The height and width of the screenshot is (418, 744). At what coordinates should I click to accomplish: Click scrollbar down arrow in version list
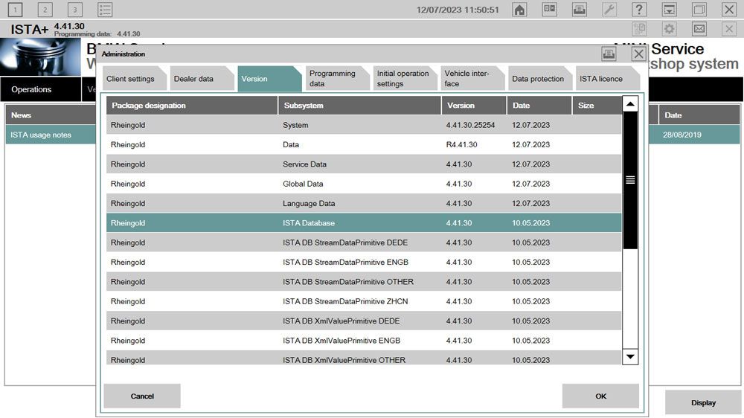click(x=630, y=356)
